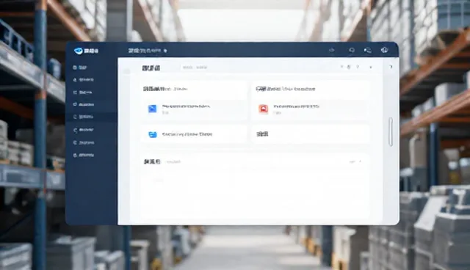470x270 pixels.
Task: Click the blue cloud logo in header
Action: [x=79, y=51]
